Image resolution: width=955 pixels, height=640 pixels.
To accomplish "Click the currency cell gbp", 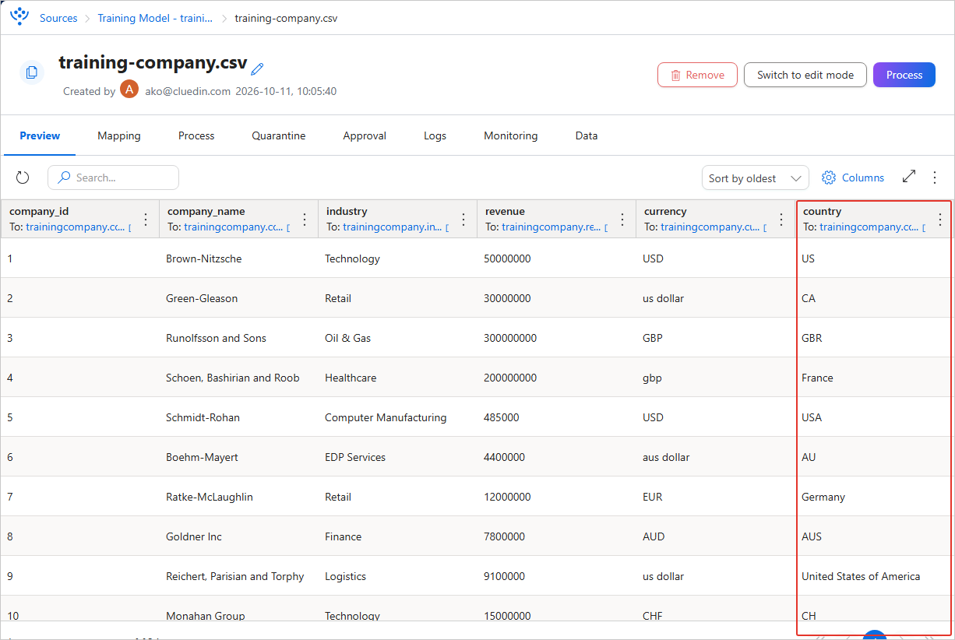I will (652, 378).
